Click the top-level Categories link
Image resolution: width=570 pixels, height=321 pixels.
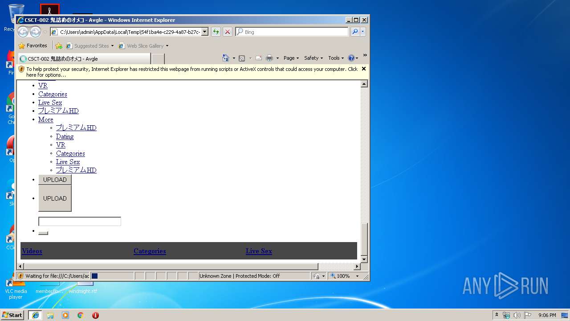53,94
